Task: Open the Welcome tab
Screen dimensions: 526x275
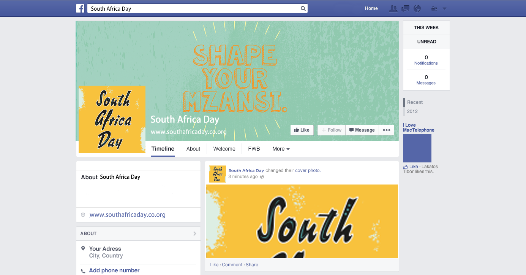Action: [x=224, y=149]
